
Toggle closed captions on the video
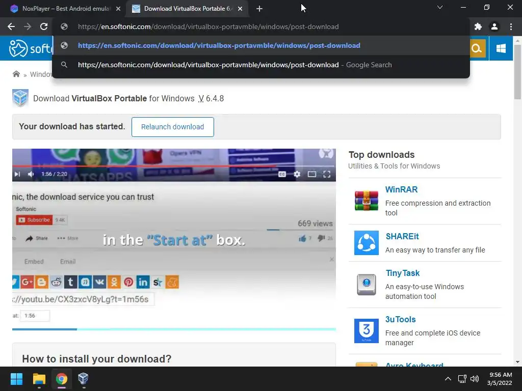pyautogui.click(x=282, y=174)
